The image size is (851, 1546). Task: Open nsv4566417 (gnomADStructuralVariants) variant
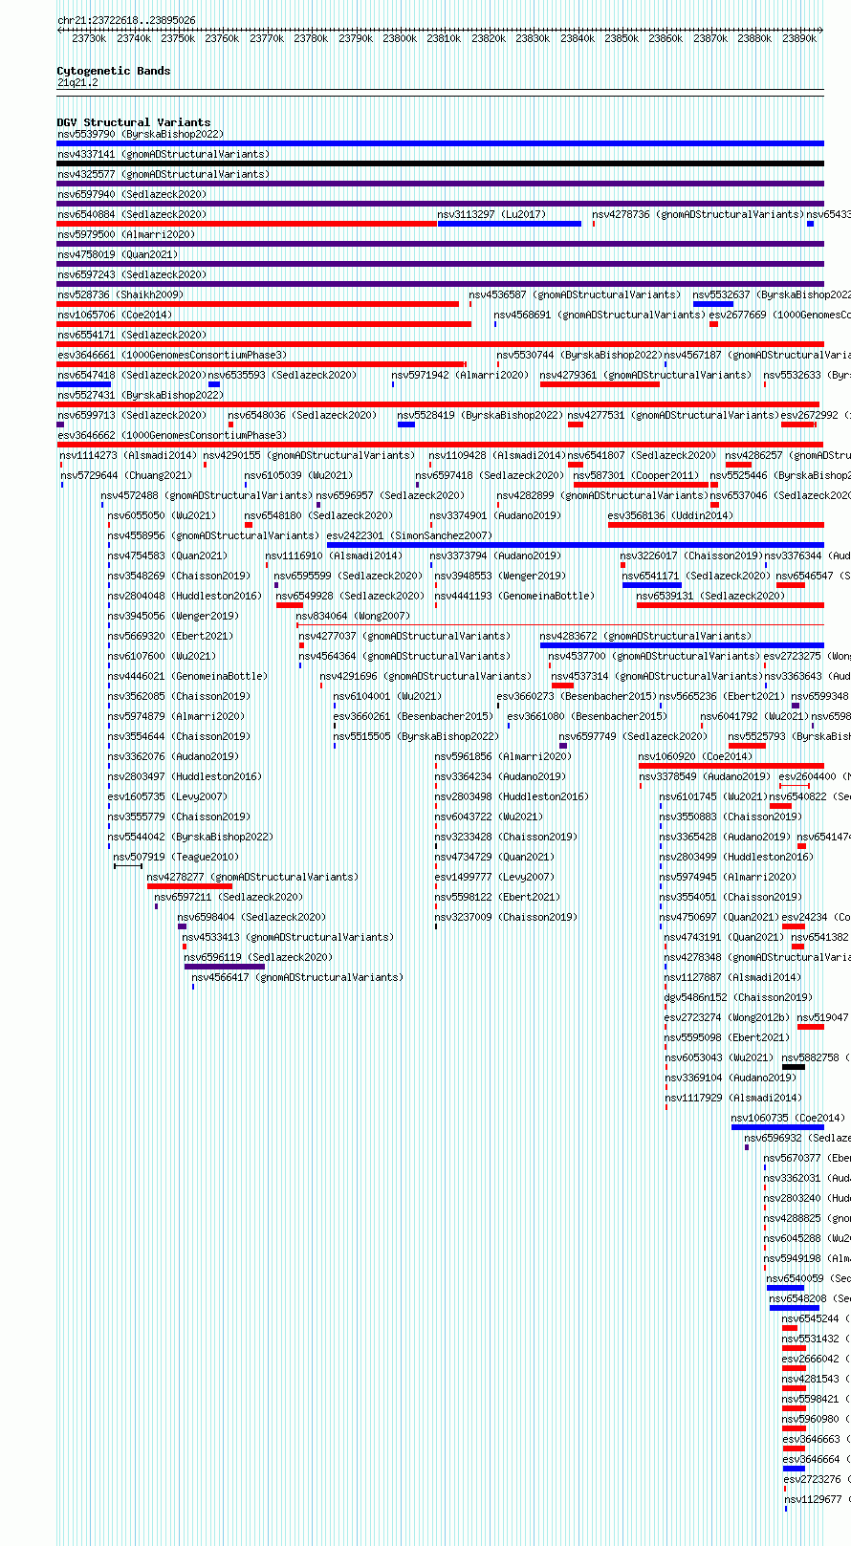297,977
